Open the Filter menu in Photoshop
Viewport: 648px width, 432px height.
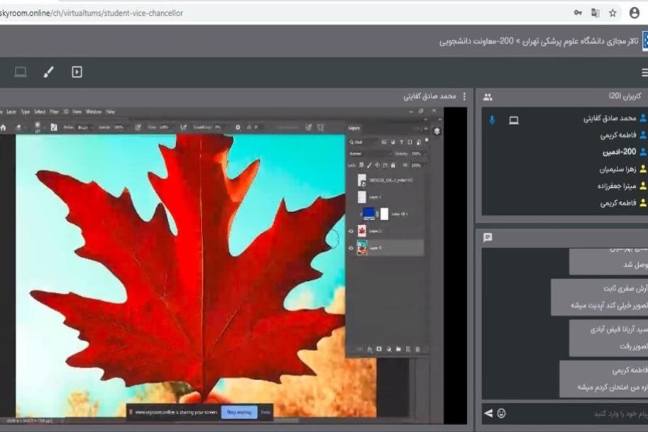point(55,112)
